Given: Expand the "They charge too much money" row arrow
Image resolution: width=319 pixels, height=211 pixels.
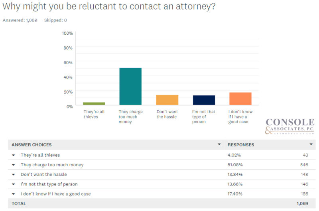Looking at the screenshot, I should pos(13,165).
